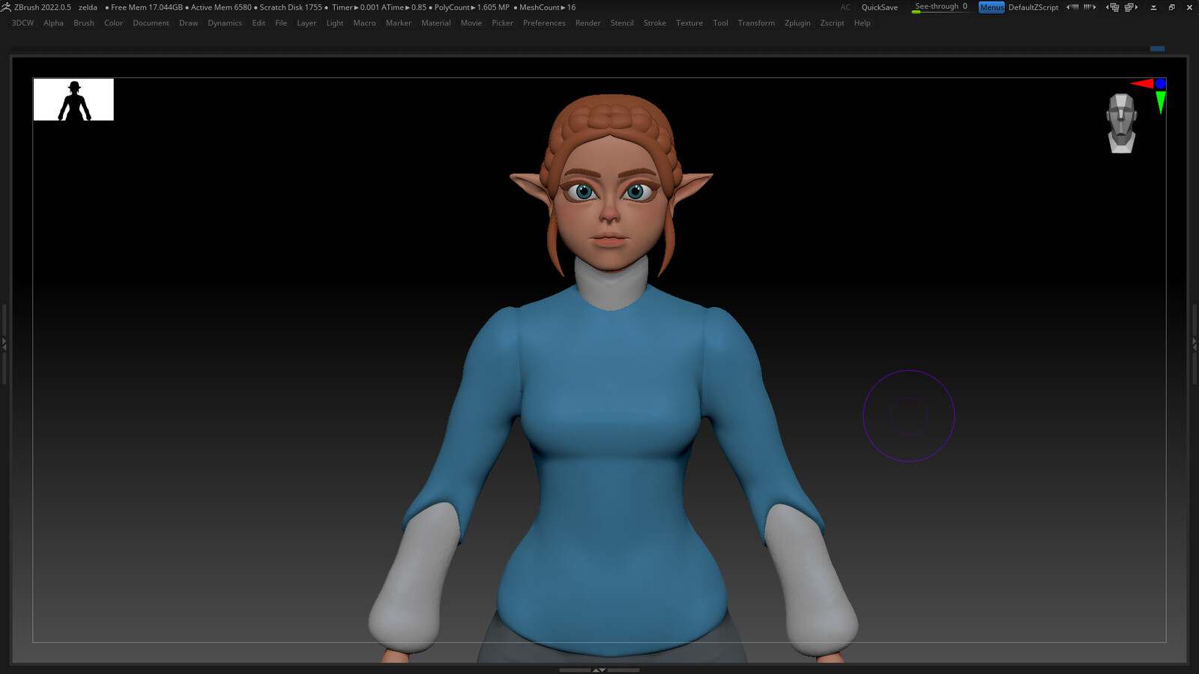Image resolution: width=1199 pixels, height=674 pixels.
Task: Click the CamView head orientation icon
Action: point(1121,124)
